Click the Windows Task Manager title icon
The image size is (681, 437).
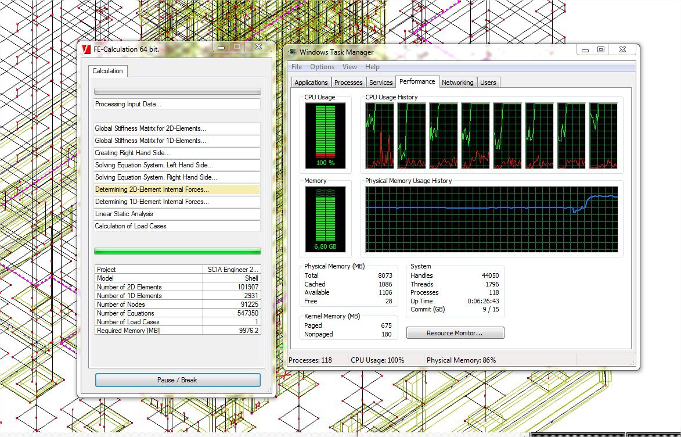point(292,52)
